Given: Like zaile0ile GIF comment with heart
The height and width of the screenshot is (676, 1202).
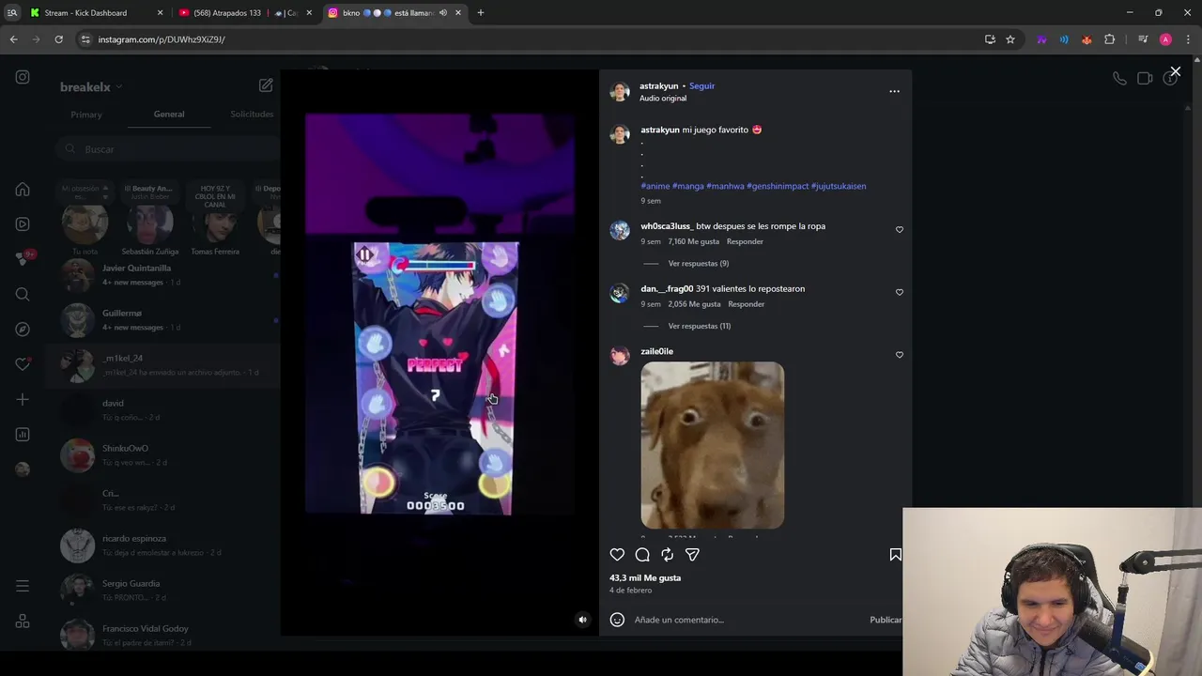Looking at the screenshot, I should [899, 355].
